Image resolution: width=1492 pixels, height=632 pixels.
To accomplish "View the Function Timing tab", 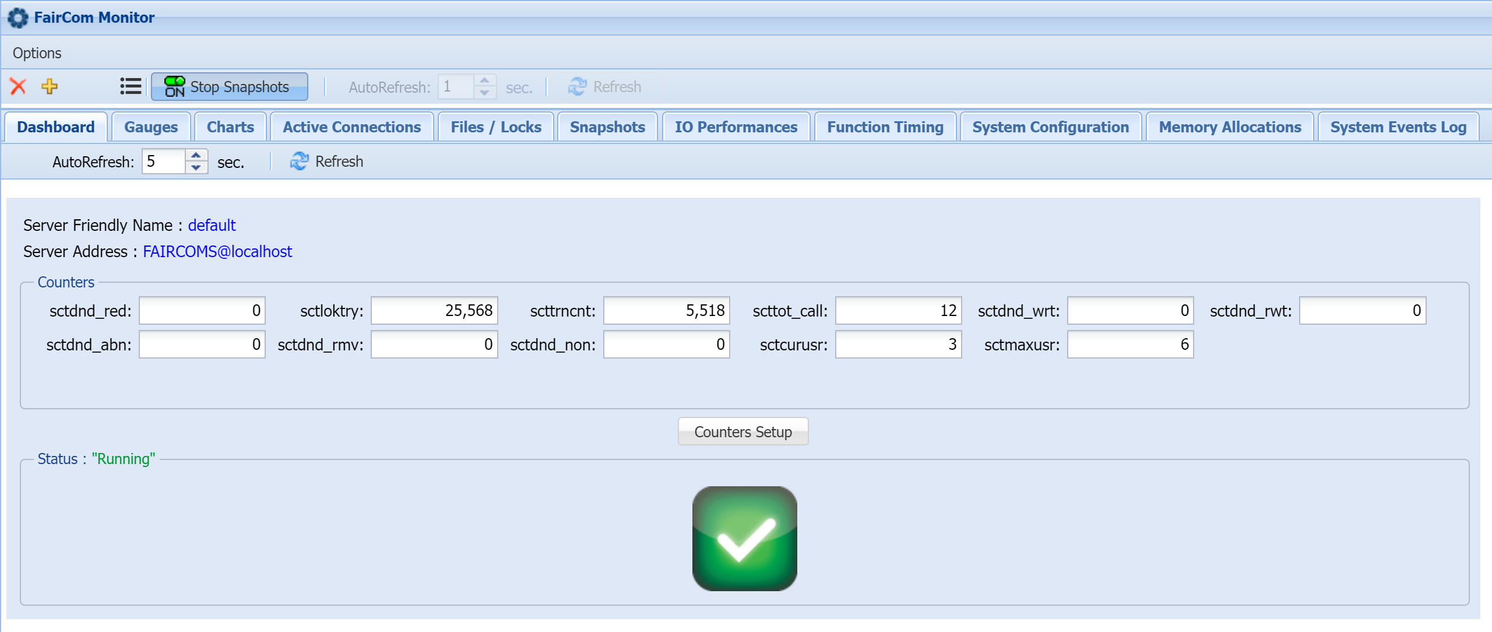I will pos(885,127).
